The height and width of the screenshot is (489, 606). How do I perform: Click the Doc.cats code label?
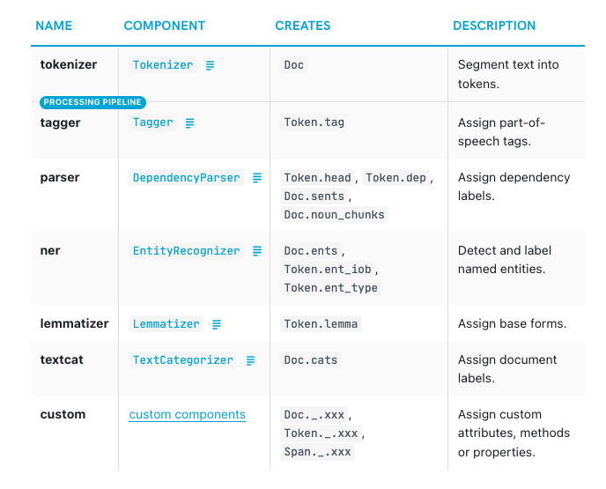point(310,360)
